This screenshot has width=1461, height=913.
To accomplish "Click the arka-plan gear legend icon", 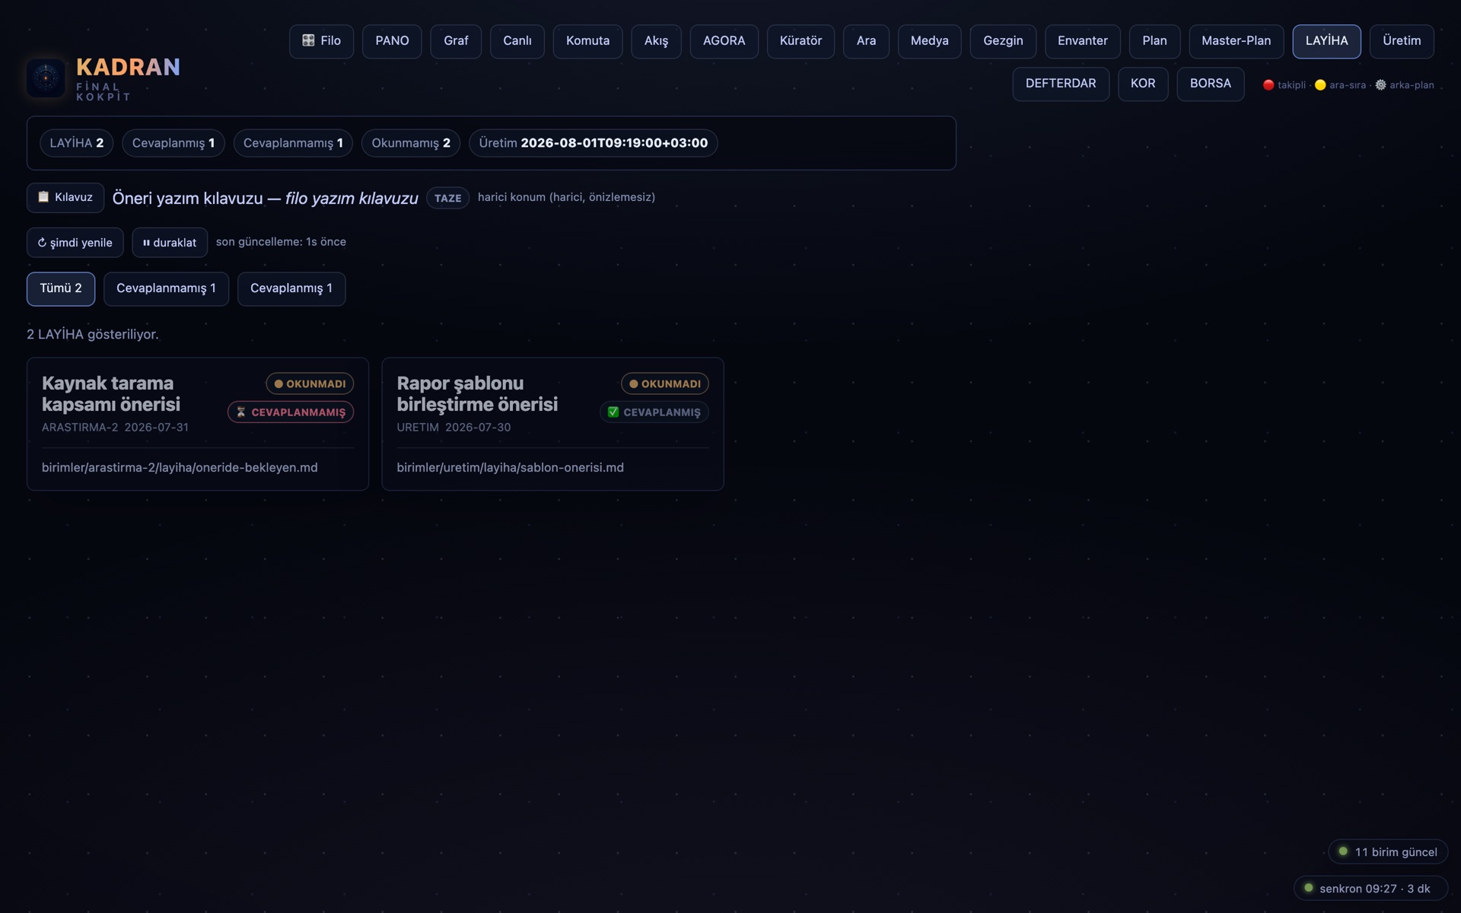I will point(1380,85).
